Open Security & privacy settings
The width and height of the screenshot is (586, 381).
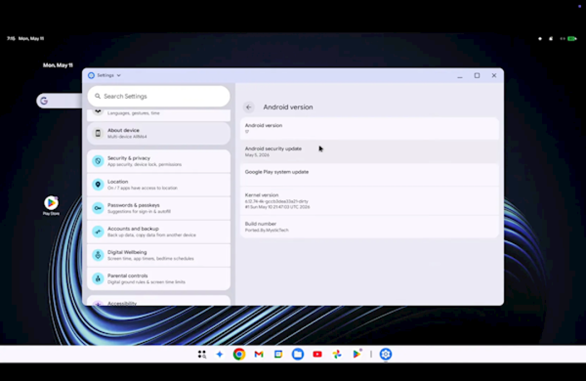tap(158, 161)
